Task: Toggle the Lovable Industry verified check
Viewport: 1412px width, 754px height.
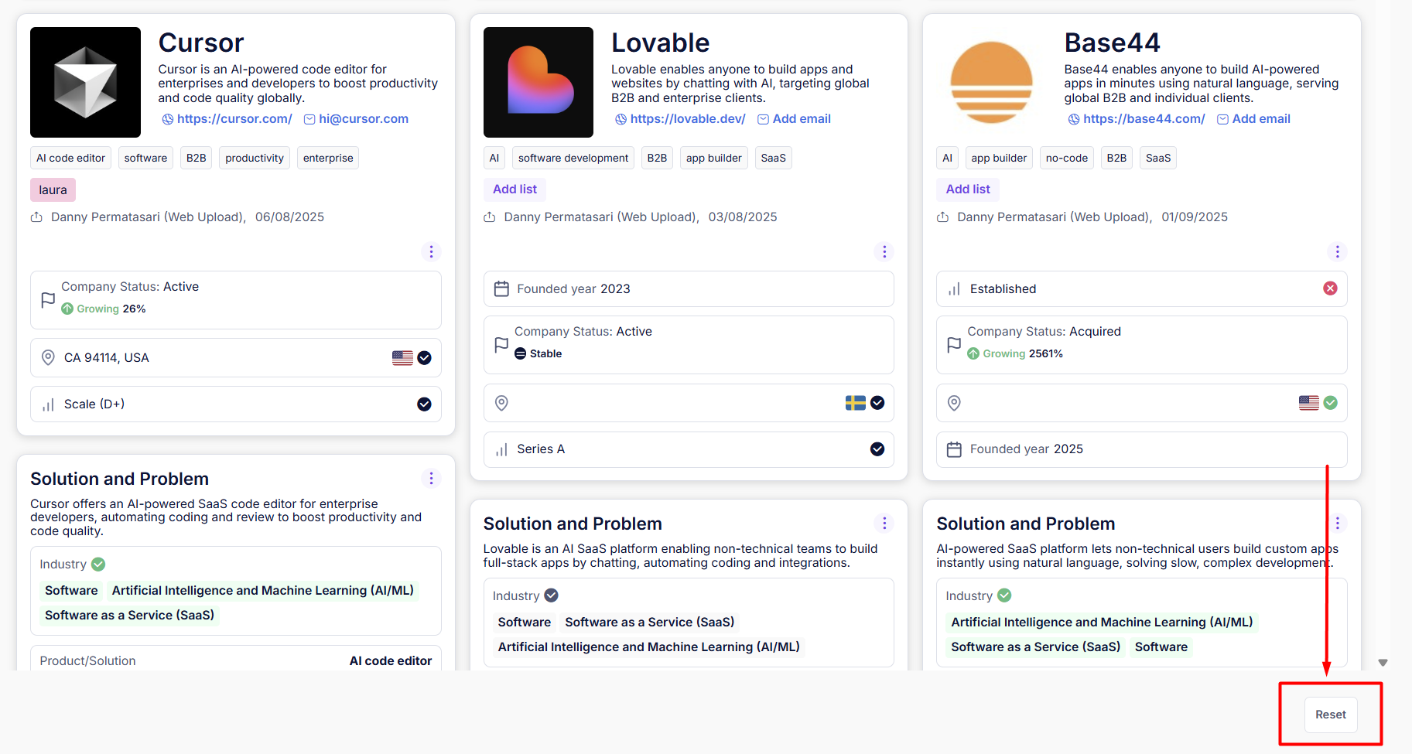Action: pyautogui.click(x=551, y=595)
